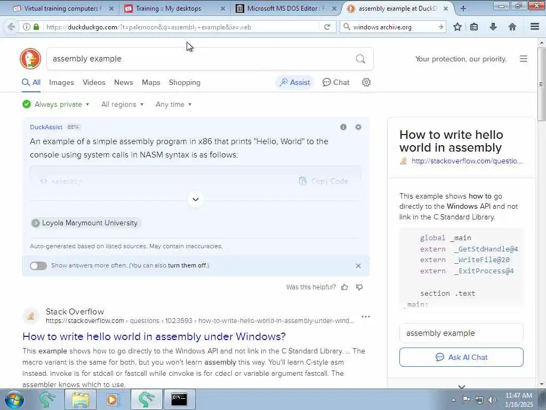Click the windows archive.org browser search field
Image resolution: width=546 pixels, height=410 pixels.
tap(394, 27)
